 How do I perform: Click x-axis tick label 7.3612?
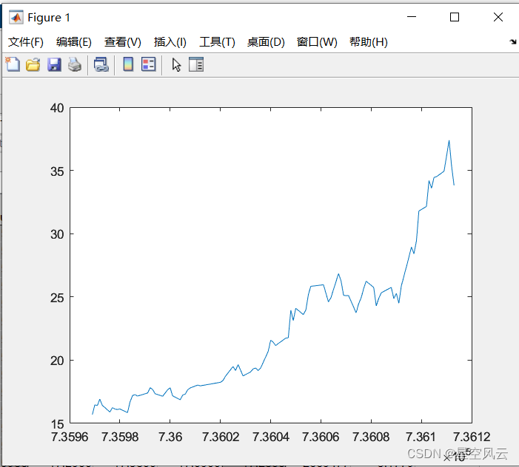point(472,437)
